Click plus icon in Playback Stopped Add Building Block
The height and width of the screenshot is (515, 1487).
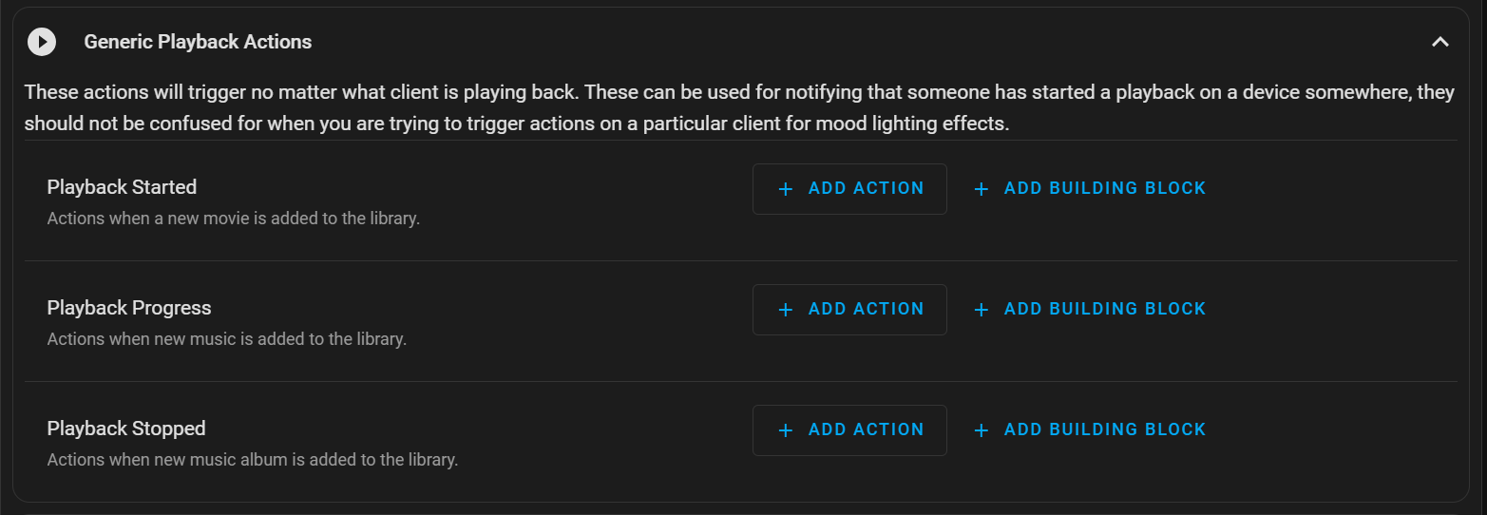[x=982, y=430]
